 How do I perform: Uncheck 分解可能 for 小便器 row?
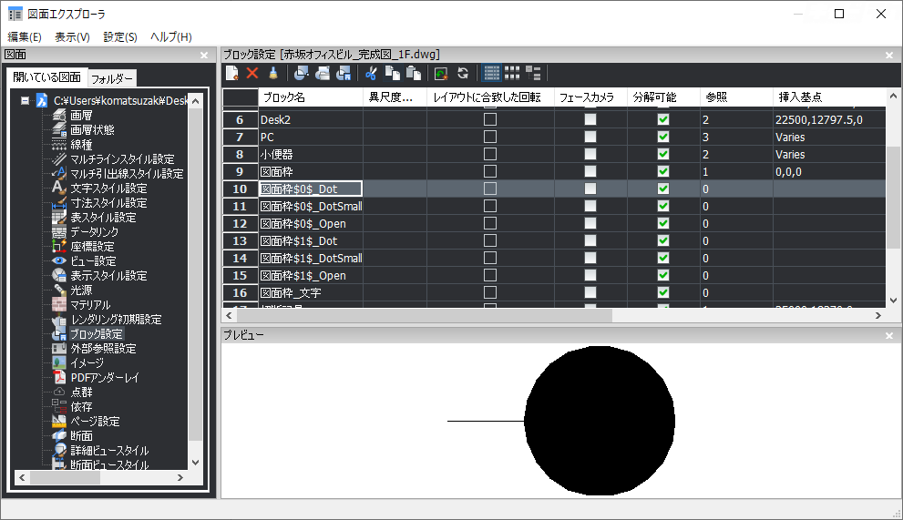[x=663, y=154]
